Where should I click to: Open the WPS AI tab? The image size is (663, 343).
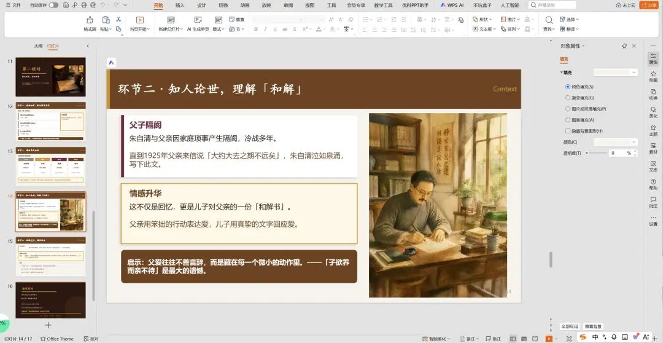(452, 6)
